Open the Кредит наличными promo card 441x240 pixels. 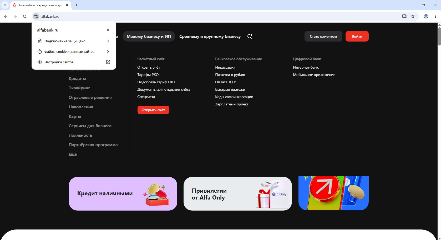(123, 194)
